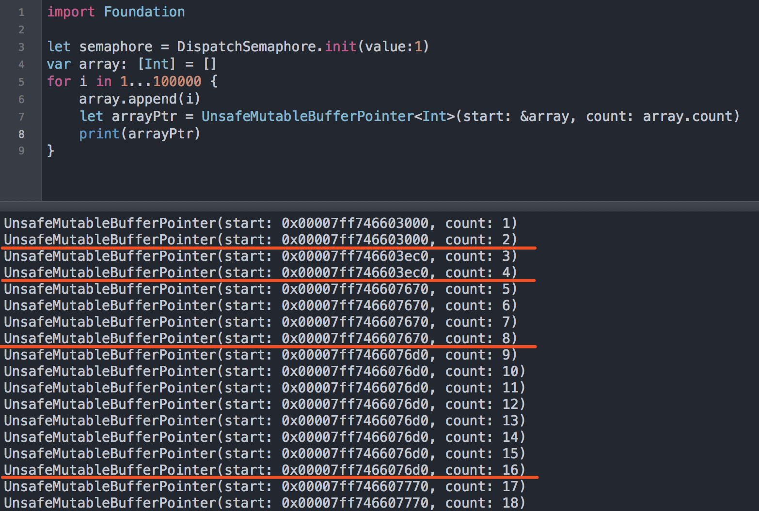Click the output line with count: 3
The width and height of the screenshot is (759, 511).
261,256
